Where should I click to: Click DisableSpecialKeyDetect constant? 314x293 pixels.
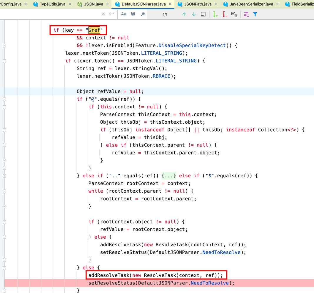192,46
